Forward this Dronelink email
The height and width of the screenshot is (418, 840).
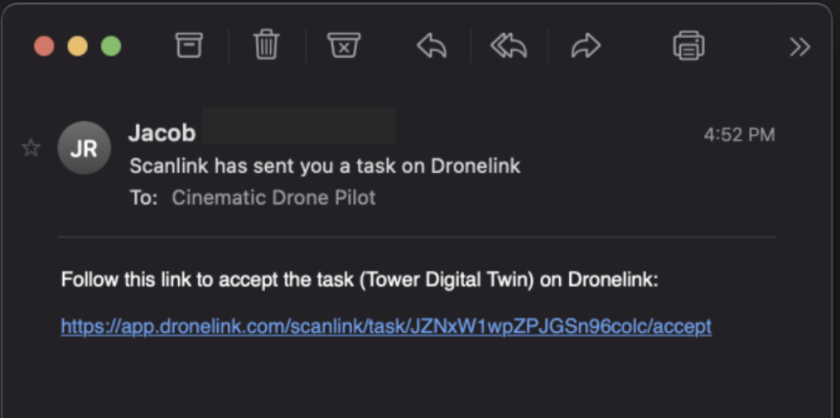coord(585,46)
